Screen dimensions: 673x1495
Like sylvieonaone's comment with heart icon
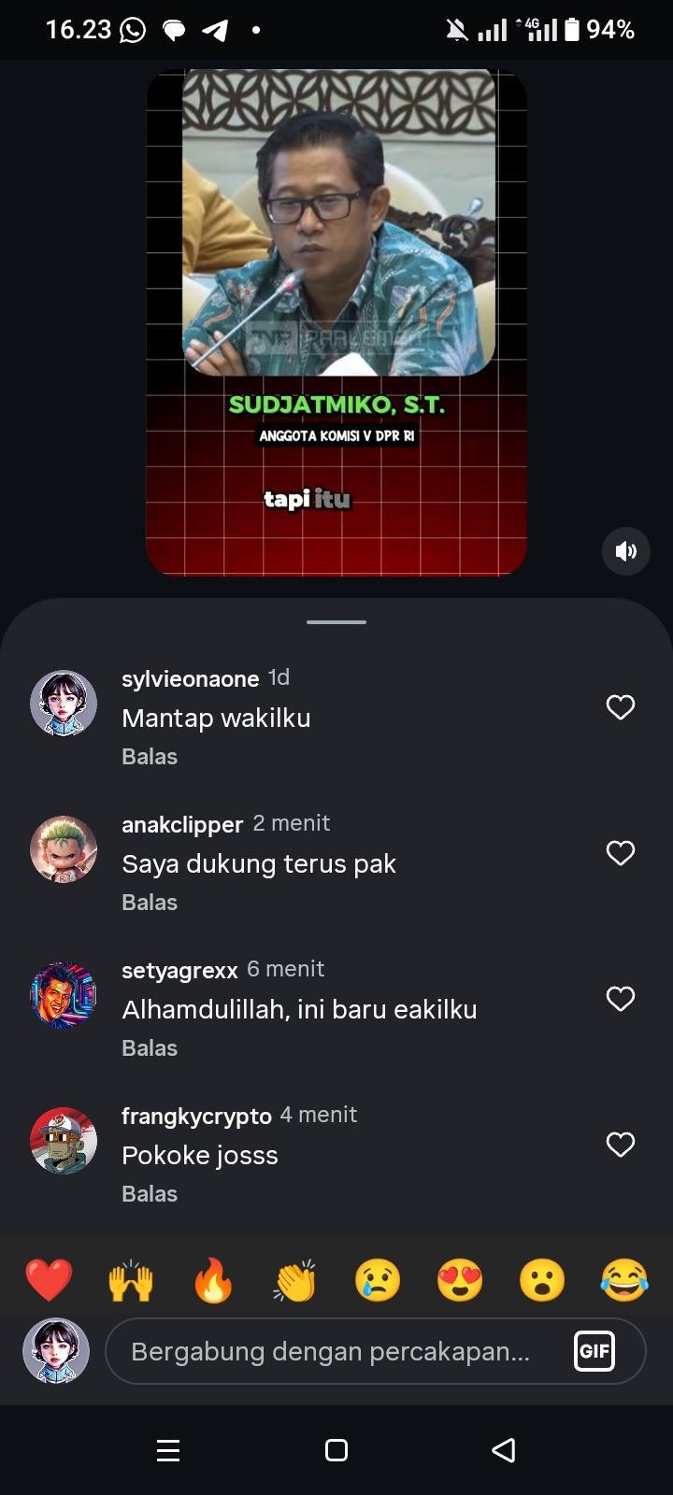click(x=621, y=707)
